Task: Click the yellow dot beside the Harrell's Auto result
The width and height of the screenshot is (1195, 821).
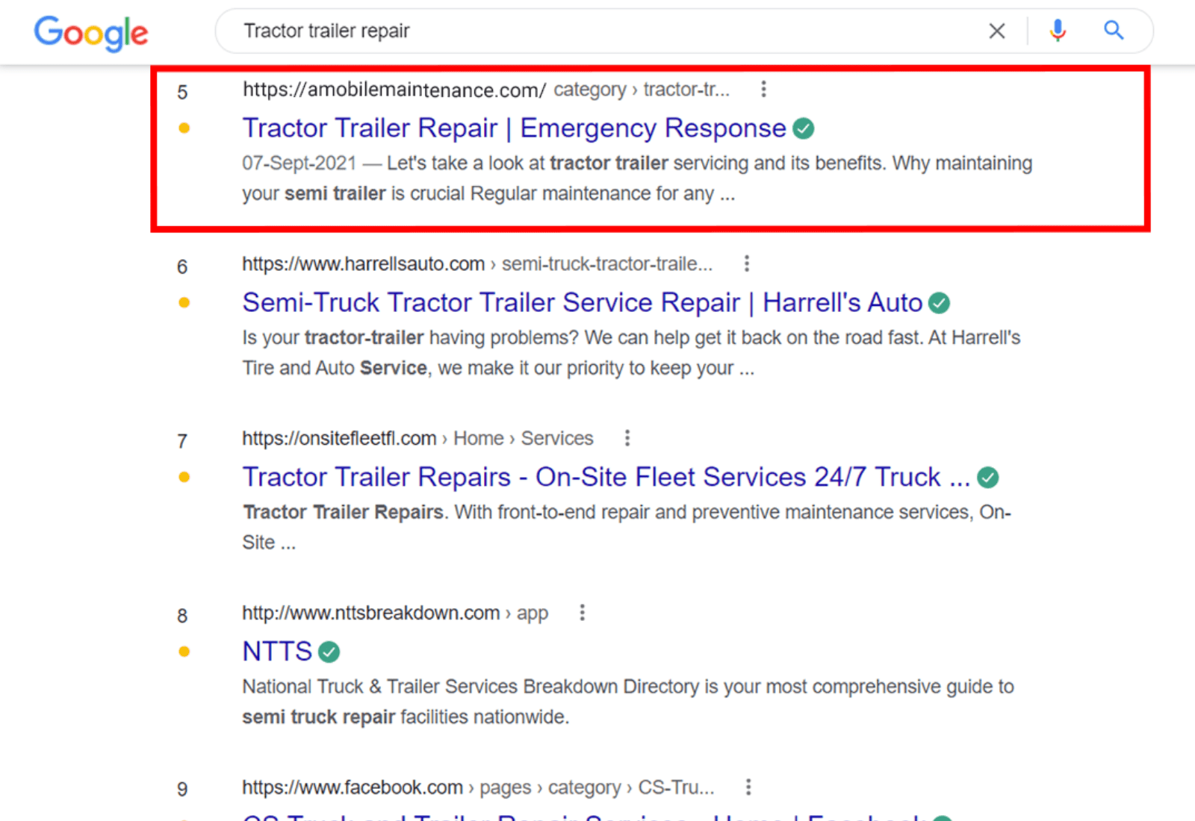Action: tap(184, 302)
